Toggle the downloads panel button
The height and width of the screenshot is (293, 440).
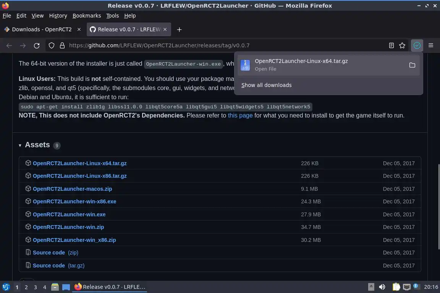click(417, 45)
